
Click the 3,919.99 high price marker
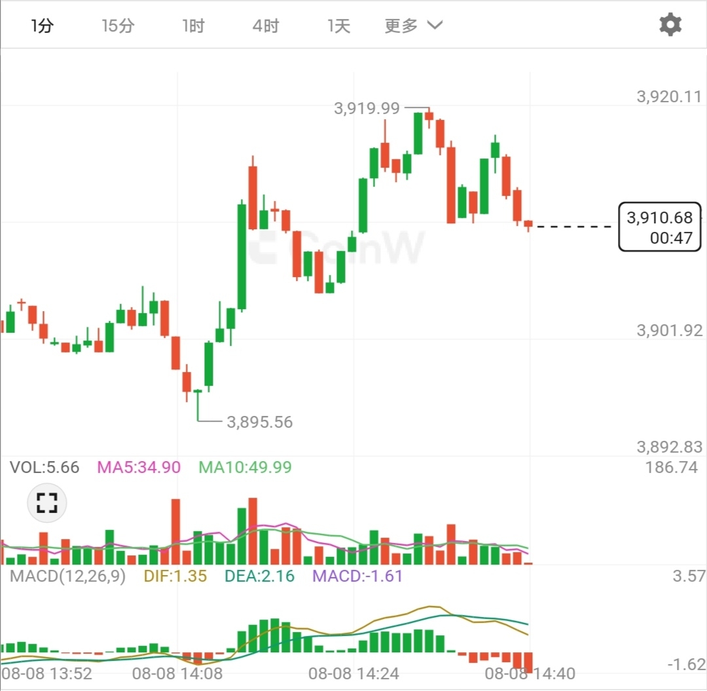pos(367,108)
